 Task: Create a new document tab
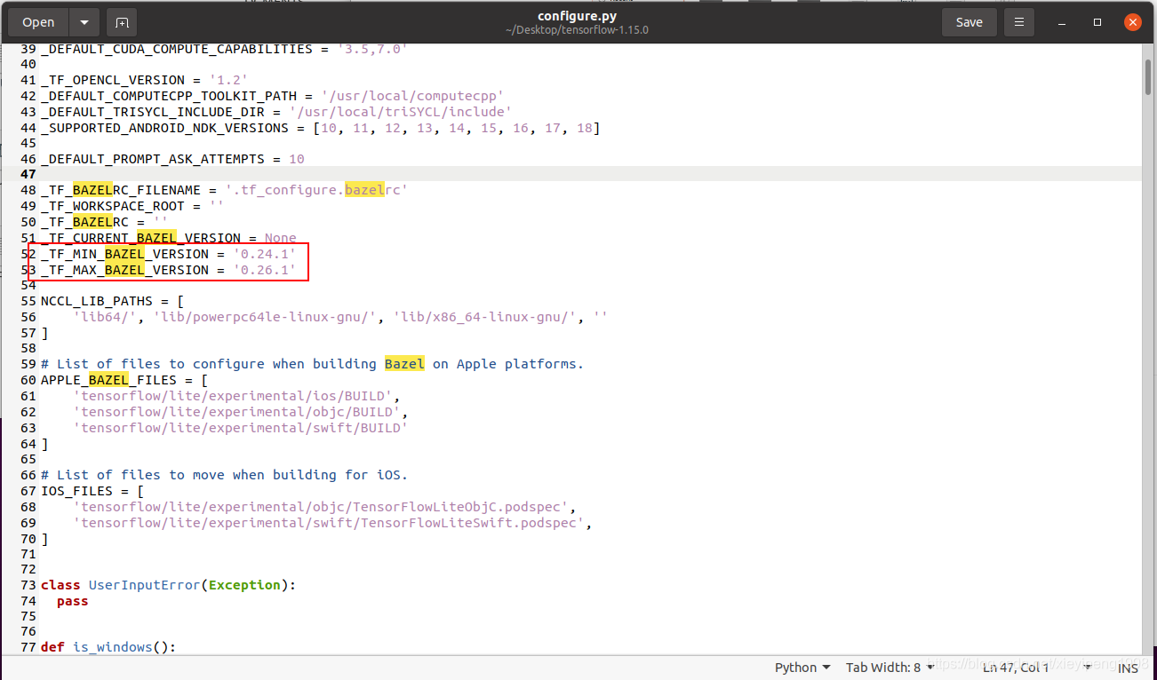122,22
